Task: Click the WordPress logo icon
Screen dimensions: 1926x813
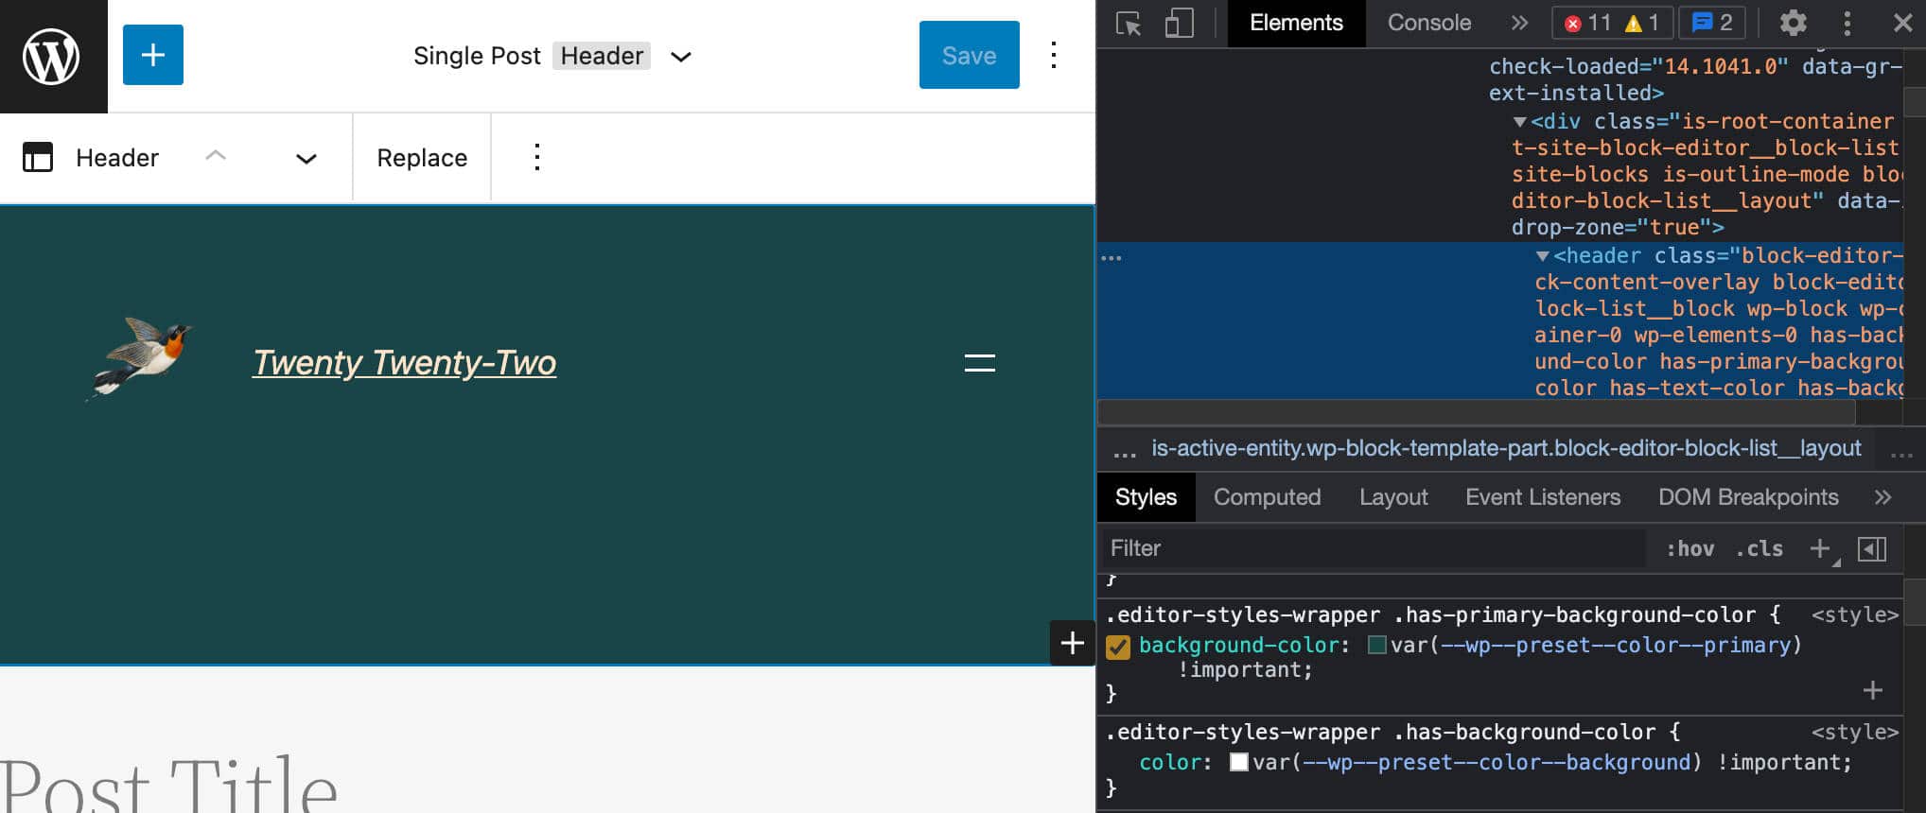Action: coord(52,57)
